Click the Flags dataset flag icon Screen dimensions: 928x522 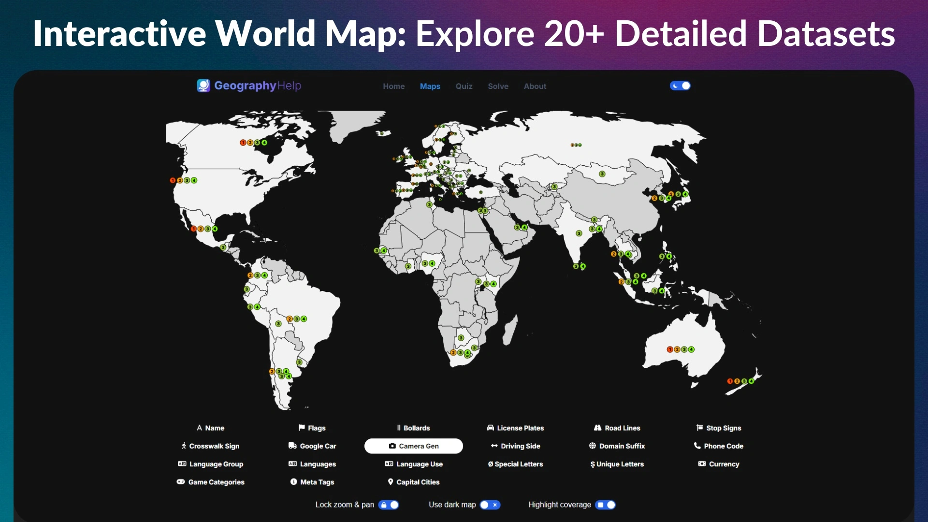point(302,428)
